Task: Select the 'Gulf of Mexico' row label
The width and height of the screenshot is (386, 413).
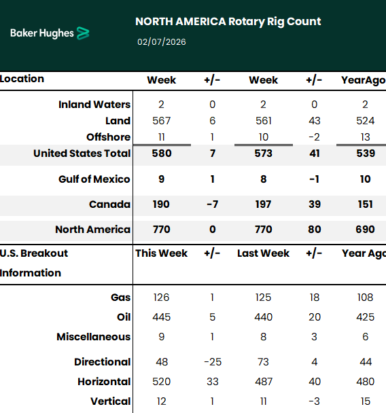Action: (94, 179)
